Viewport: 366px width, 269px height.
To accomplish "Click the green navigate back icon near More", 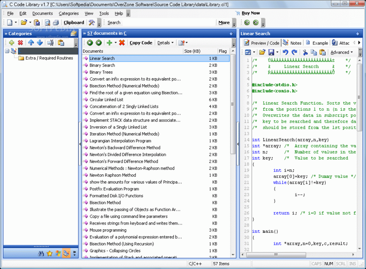I will click(247, 22).
